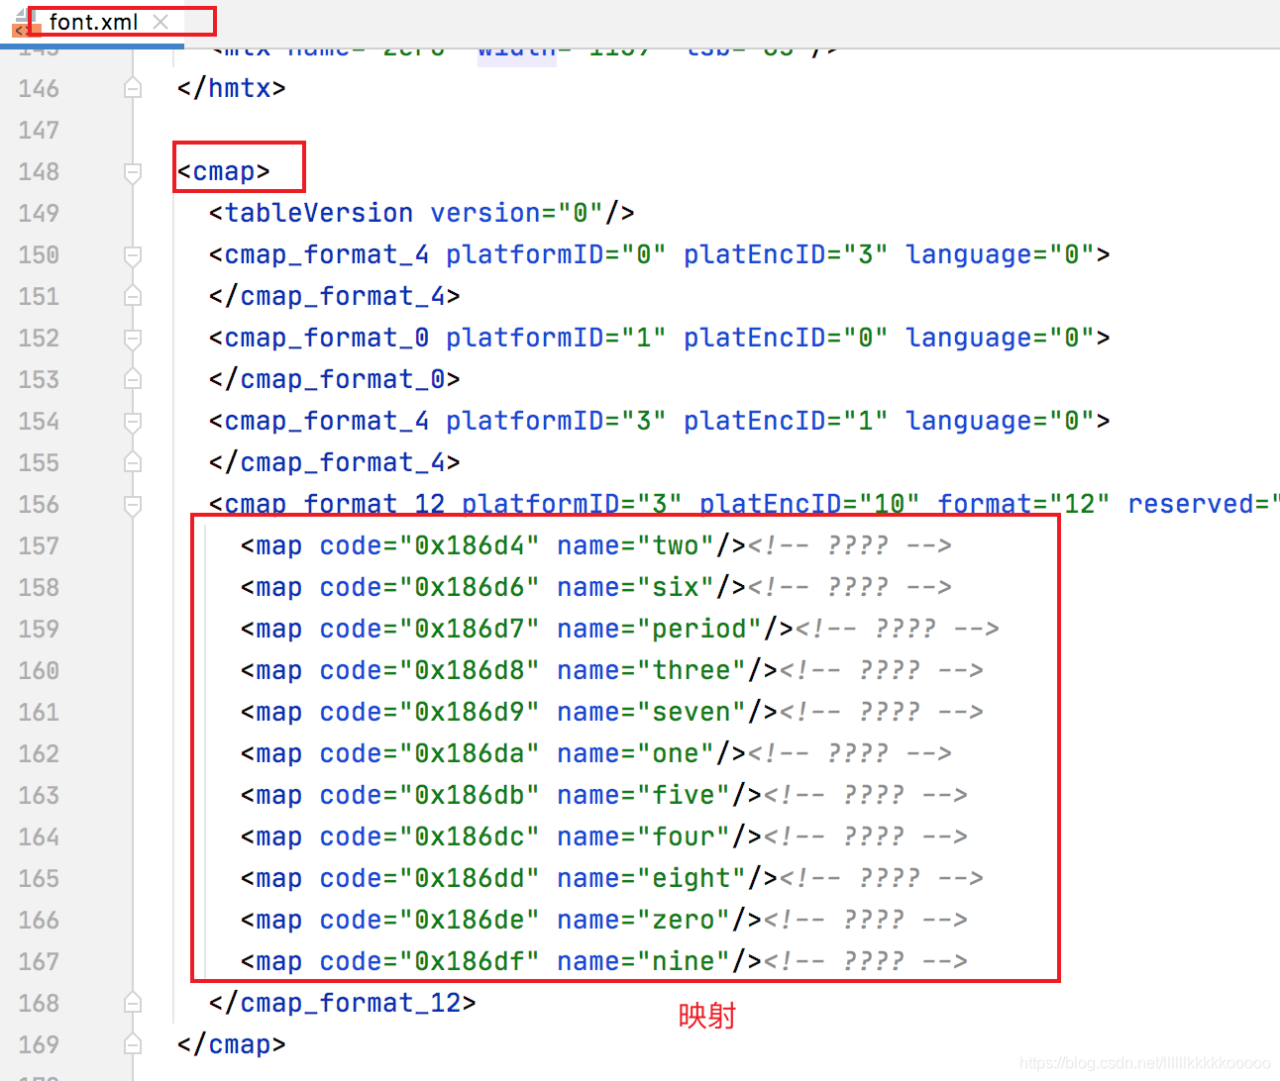This screenshot has width=1280, height=1081.
Task: Toggle fold marker at line 168
Action: coord(133,1003)
